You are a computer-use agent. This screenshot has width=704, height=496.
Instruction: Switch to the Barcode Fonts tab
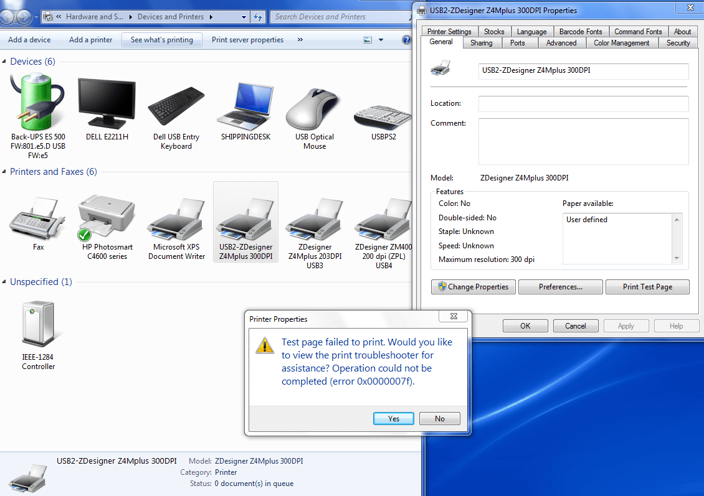point(581,31)
